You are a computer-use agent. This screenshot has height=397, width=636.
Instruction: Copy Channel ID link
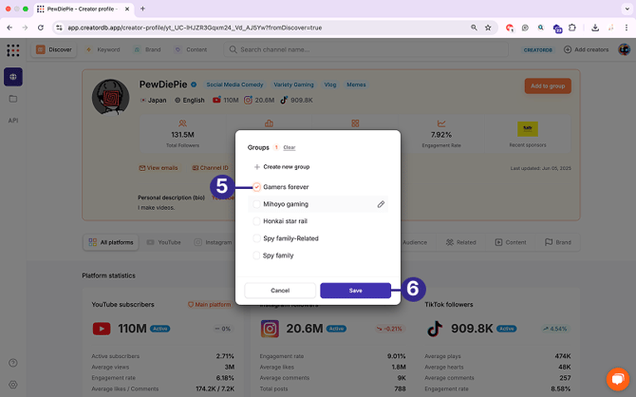(210, 168)
